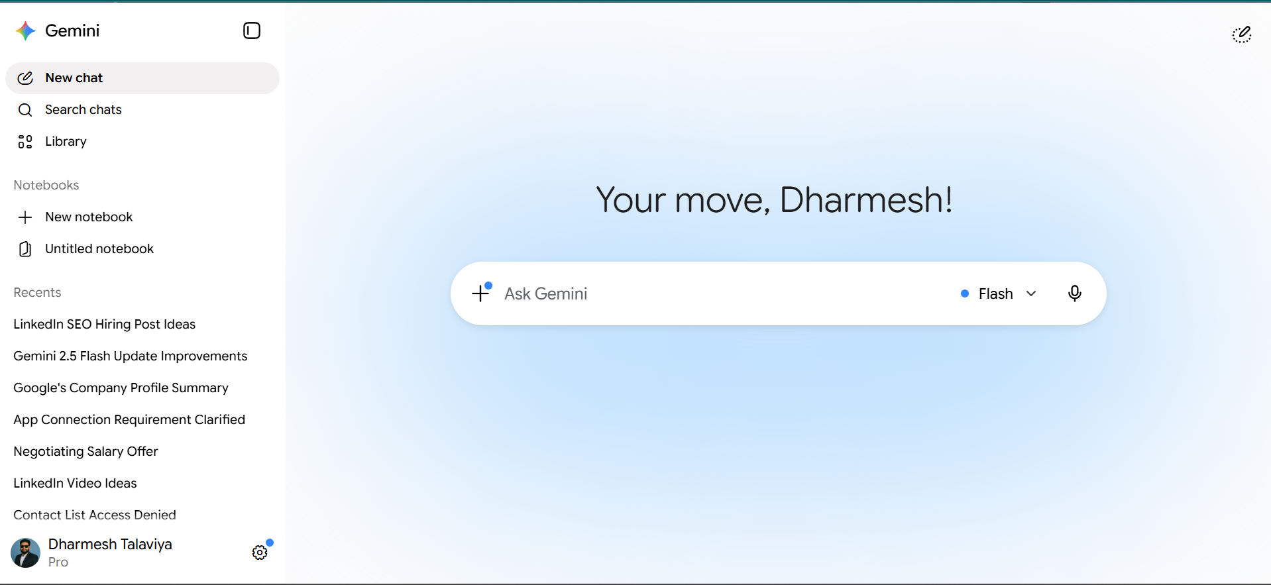
Task: Open Search chats
Action: 142,110
